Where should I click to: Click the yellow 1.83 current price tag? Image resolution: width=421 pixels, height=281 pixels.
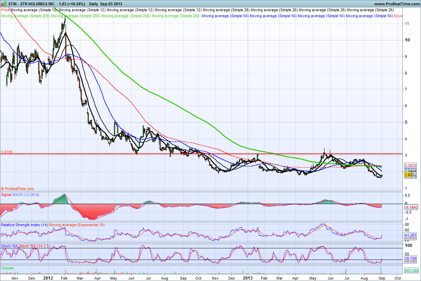coord(408,174)
